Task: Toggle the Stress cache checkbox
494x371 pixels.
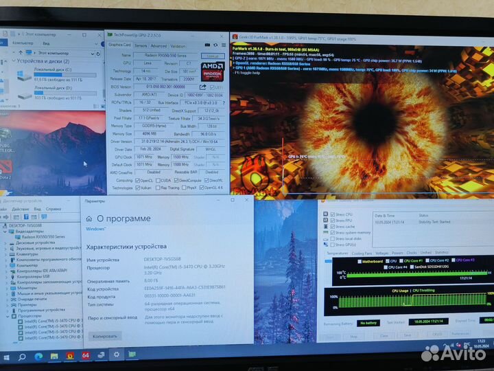Action: pyautogui.click(x=333, y=226)
